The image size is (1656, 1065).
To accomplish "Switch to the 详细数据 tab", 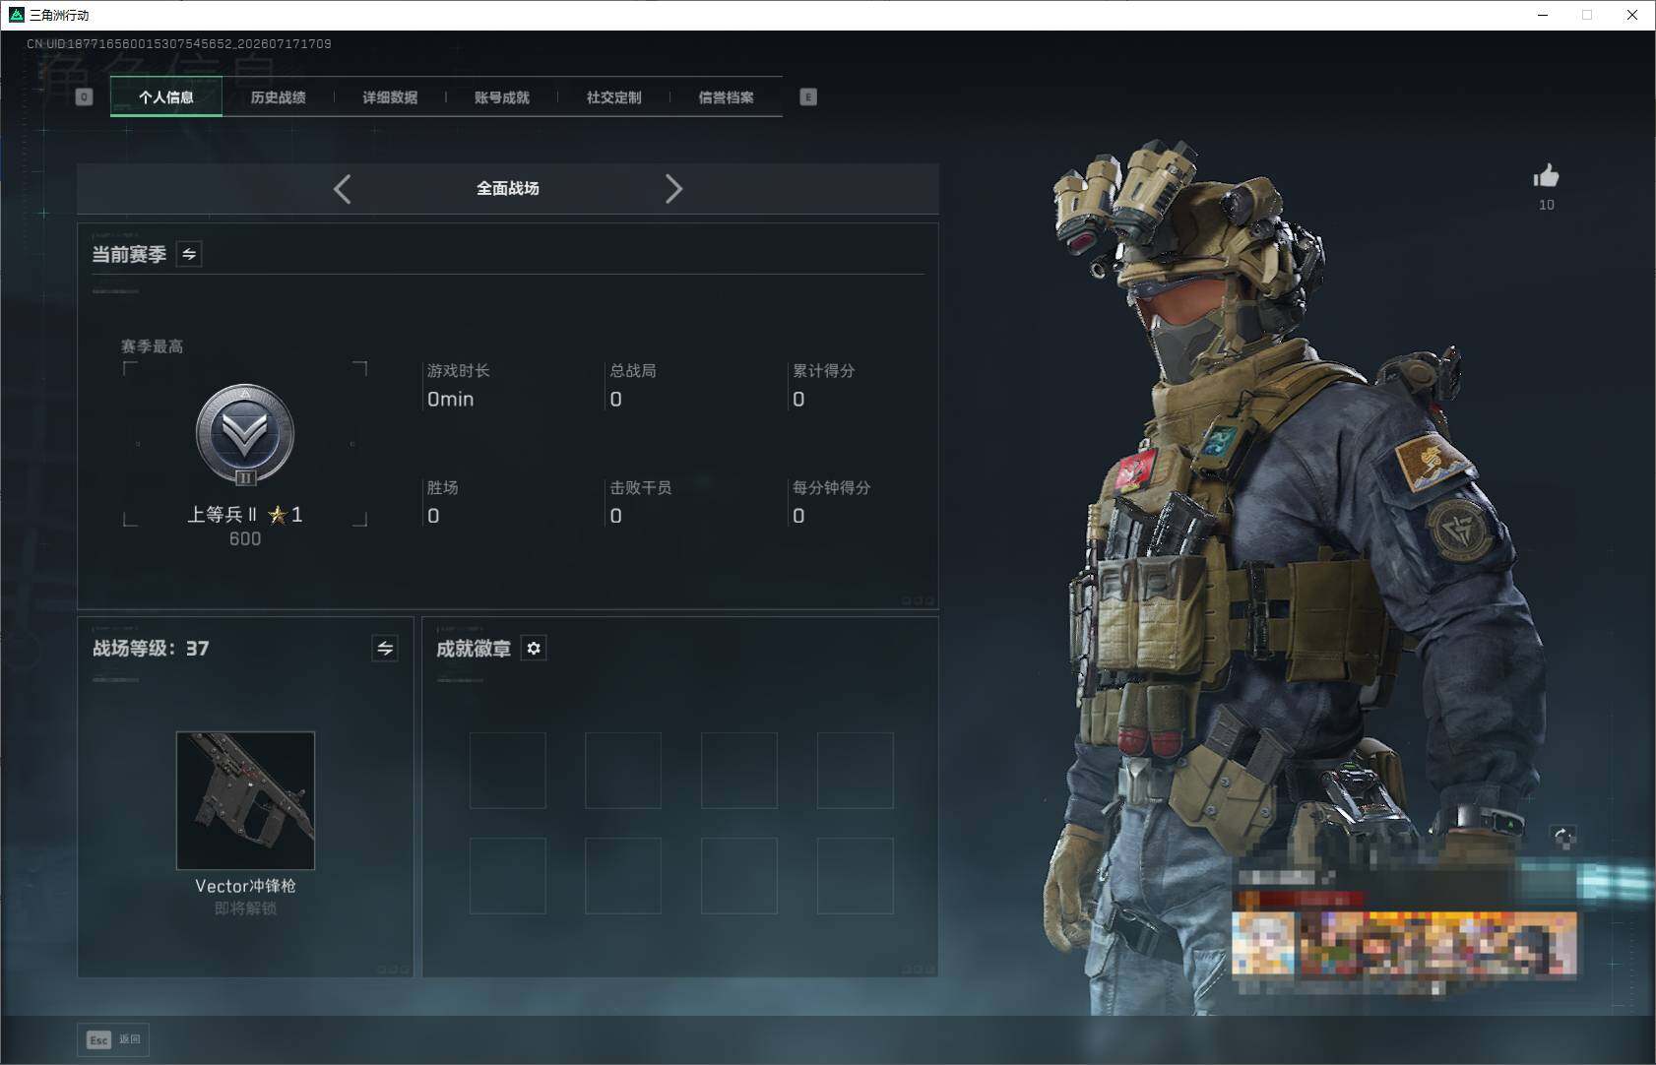I will pos(390,97).
